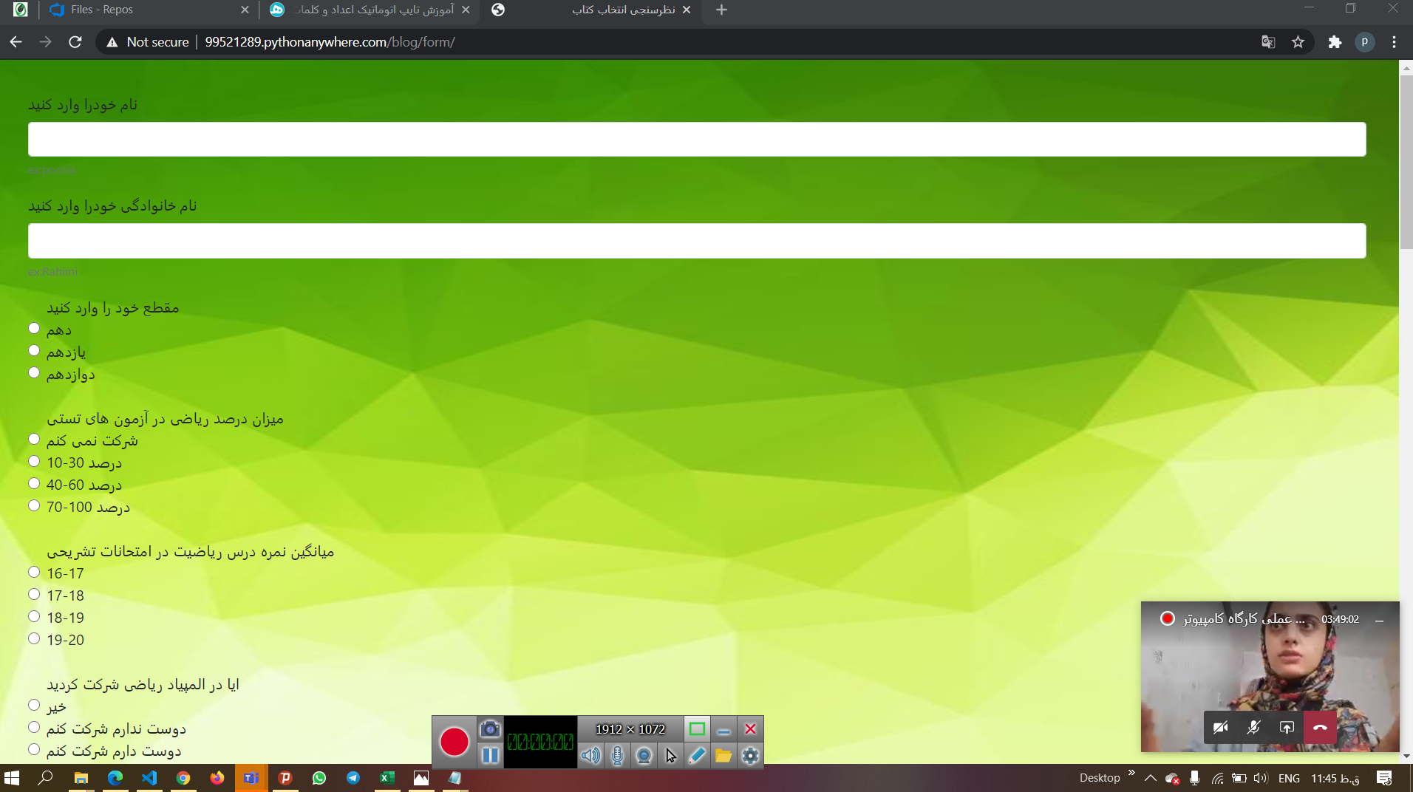Image resolution: width=1413 pixels, height=792 pixels.
Task: Toggle webcam capture in the recorder toolbar
Action: pyautogui.click(x=644, y=755)
